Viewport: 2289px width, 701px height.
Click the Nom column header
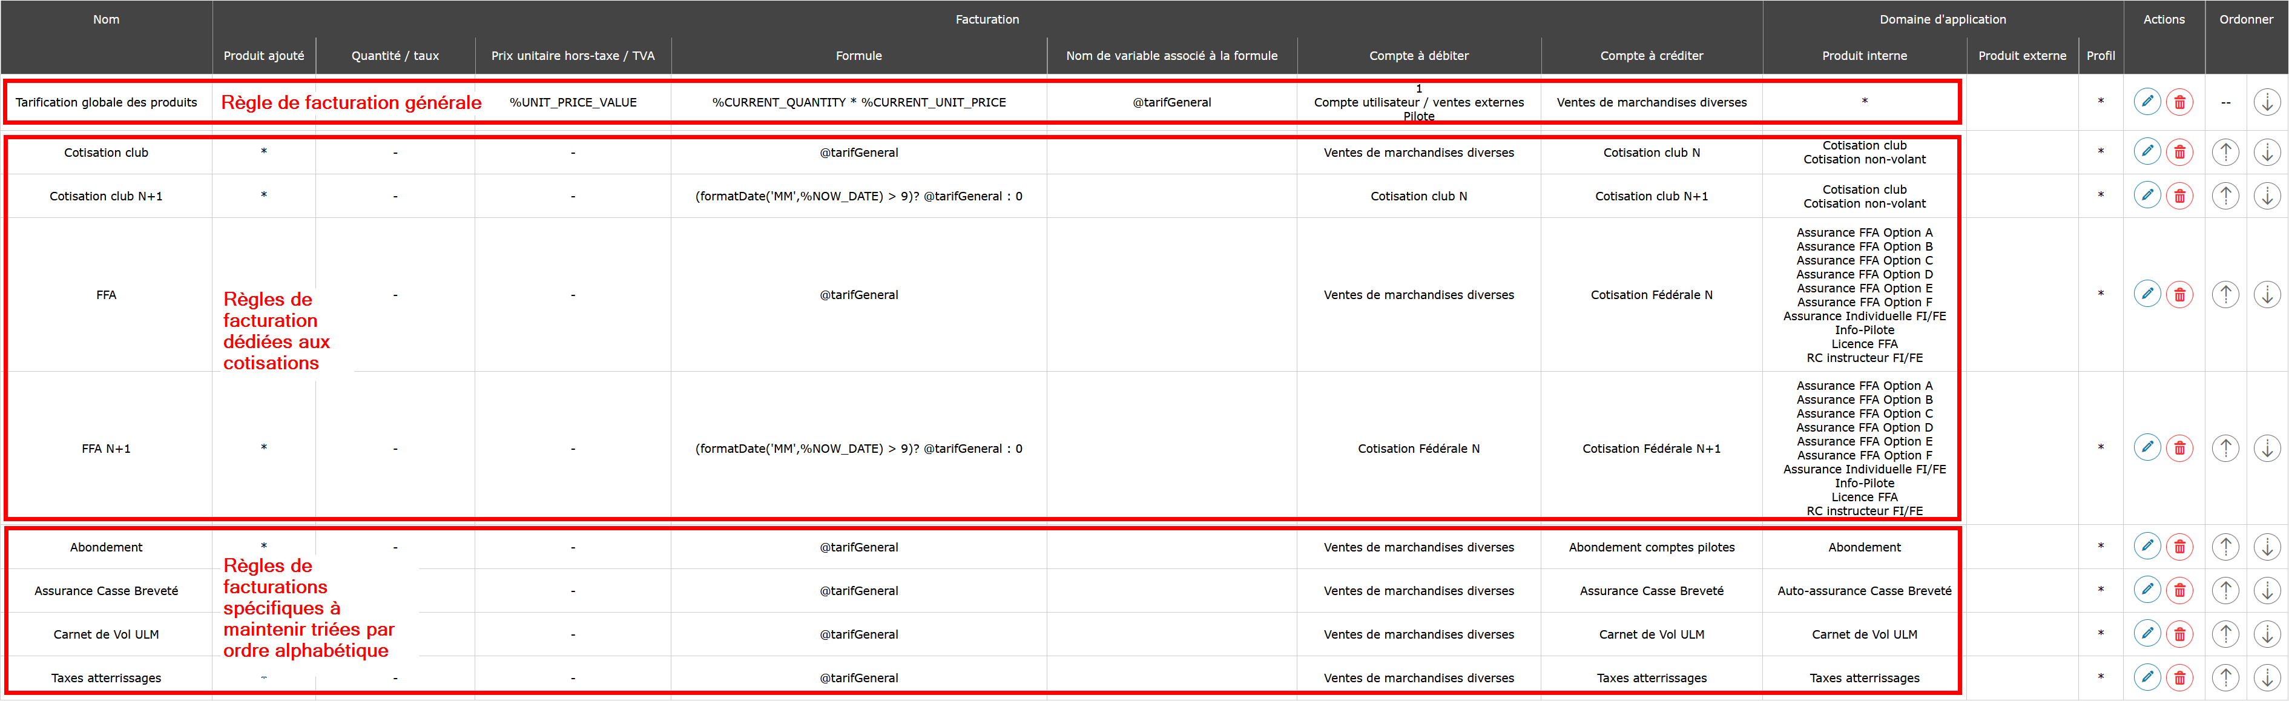point(106,19)
